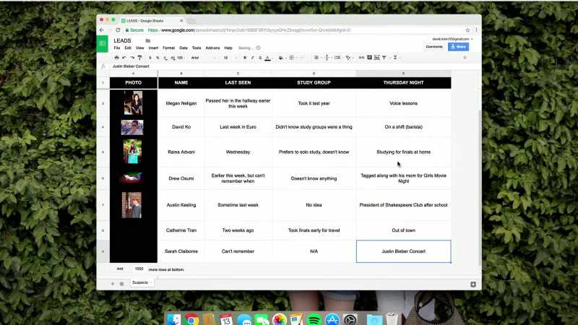Go back in browser
The image size is (578, 325).
[102, 30]
